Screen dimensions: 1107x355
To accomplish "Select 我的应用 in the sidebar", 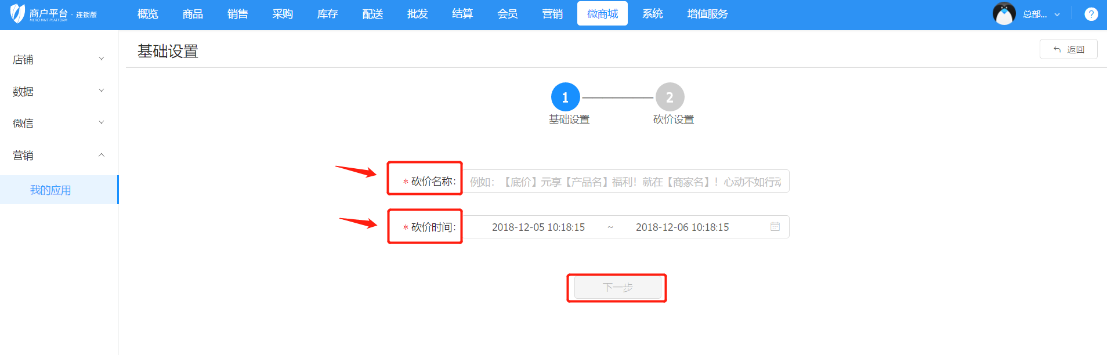I will 50,190.
